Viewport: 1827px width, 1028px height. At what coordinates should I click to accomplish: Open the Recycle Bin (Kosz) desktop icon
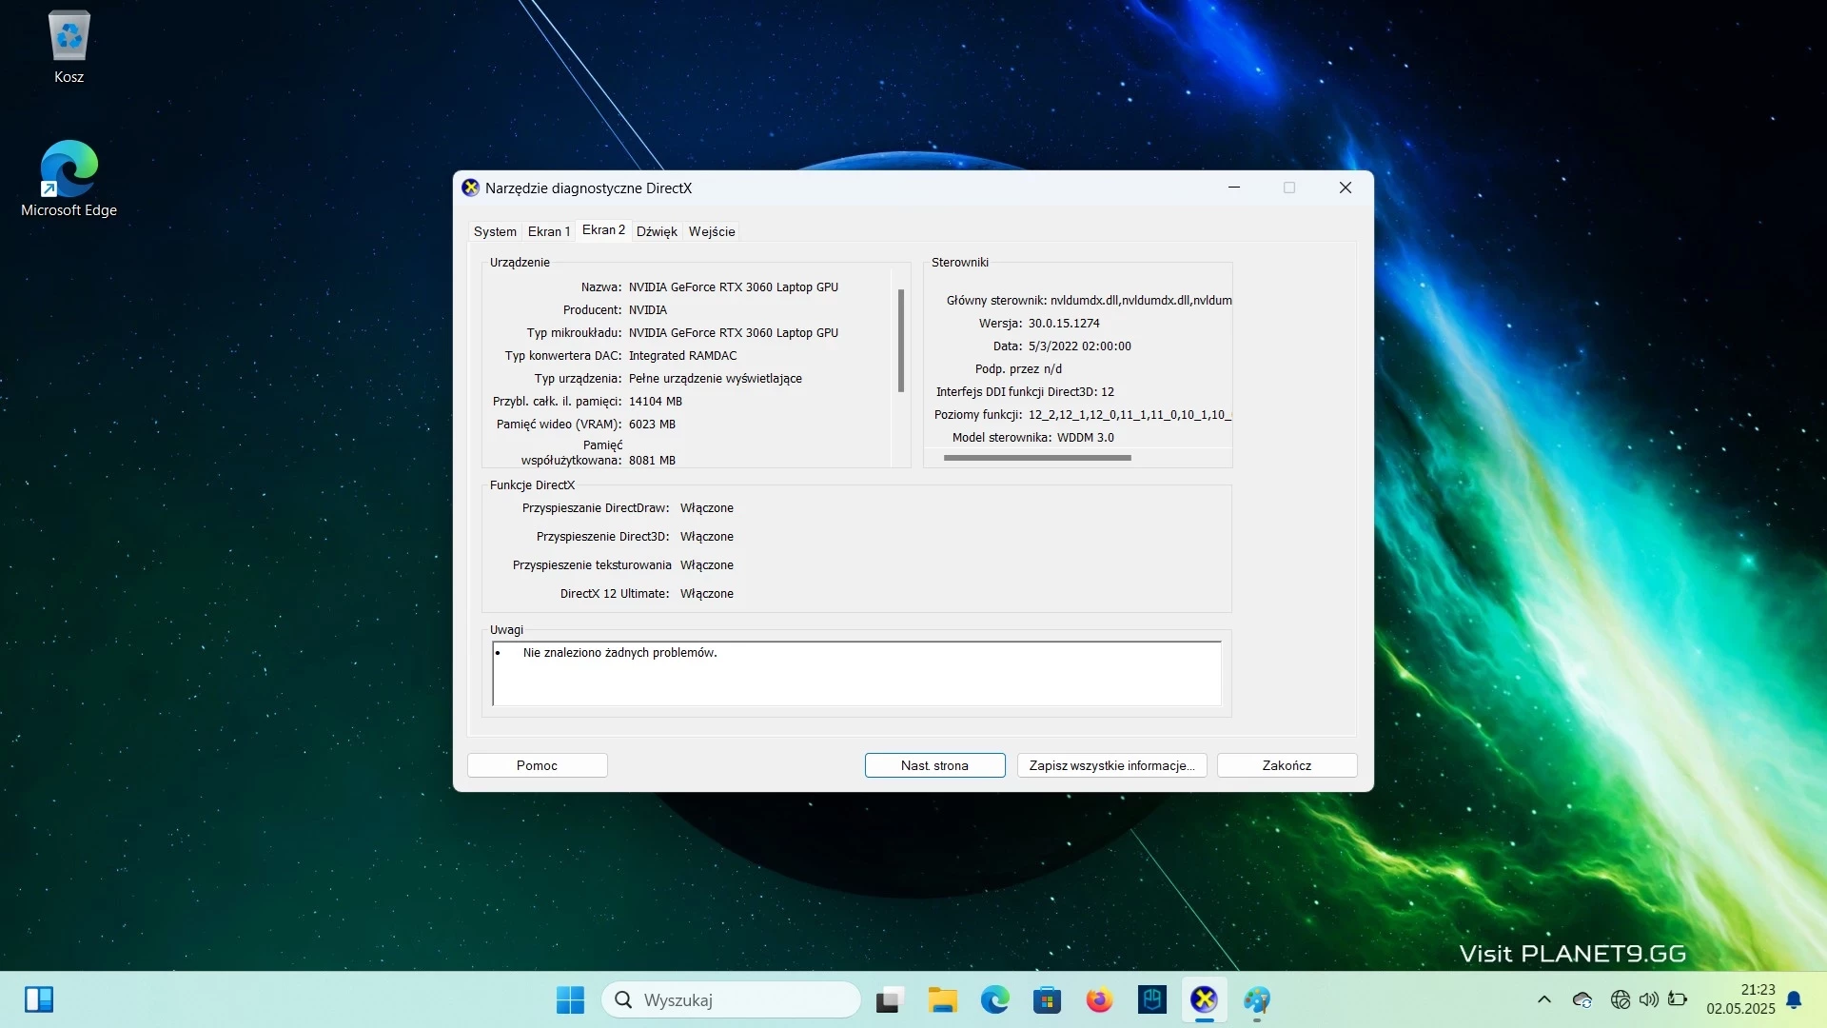(69, 48)
